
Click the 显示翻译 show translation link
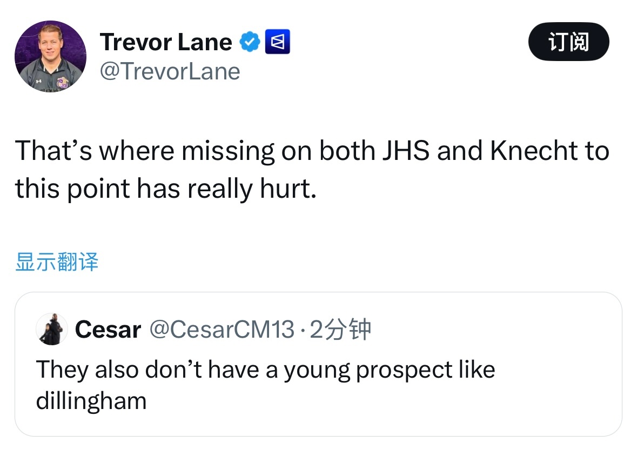click(57, 262)
